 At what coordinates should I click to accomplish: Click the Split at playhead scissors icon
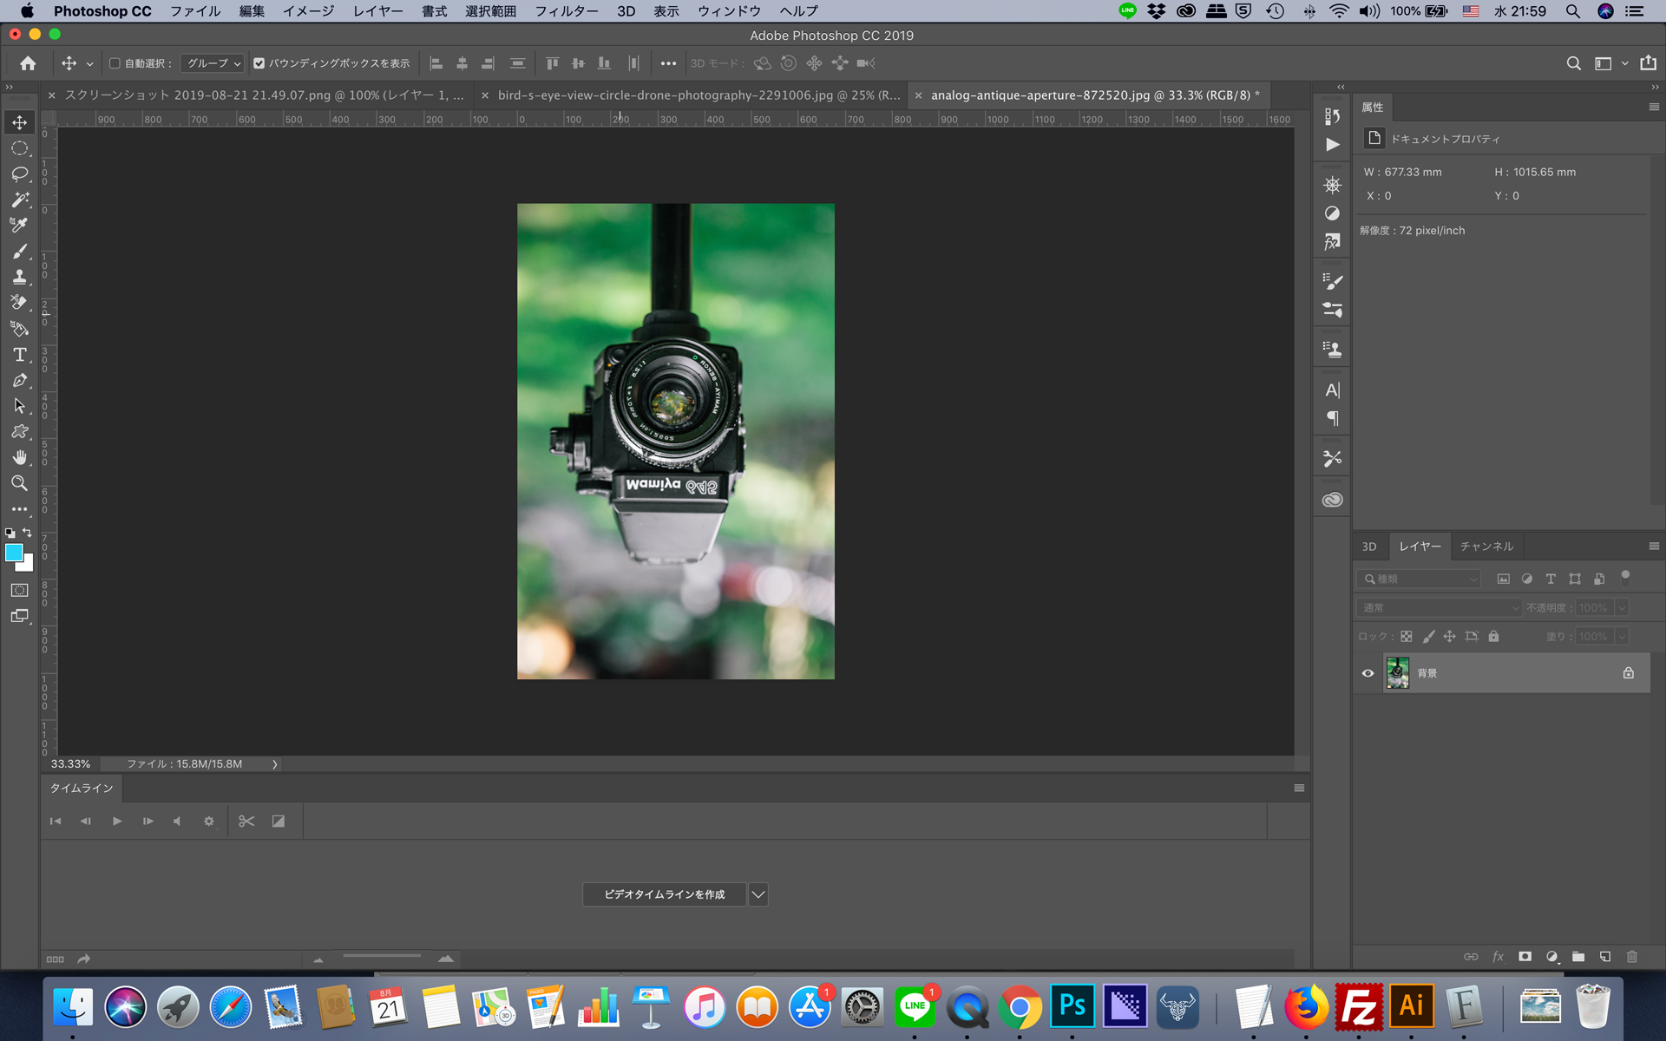point(246,821)
